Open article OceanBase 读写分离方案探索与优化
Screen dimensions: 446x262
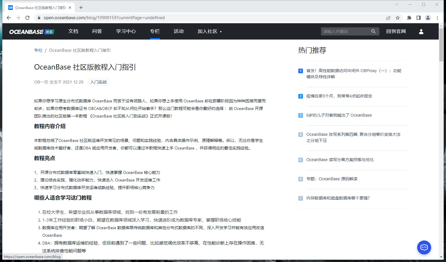[340, 160]
